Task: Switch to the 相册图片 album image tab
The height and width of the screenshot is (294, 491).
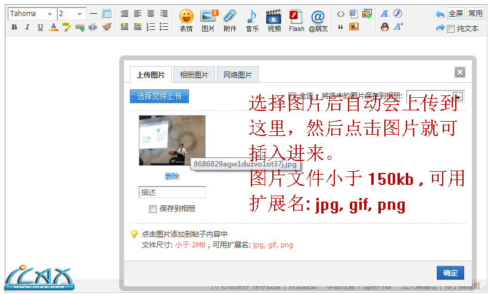Action: [194, 75]
